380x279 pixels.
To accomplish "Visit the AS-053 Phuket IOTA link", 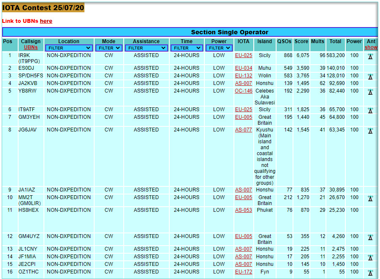I will click(244, 210).
